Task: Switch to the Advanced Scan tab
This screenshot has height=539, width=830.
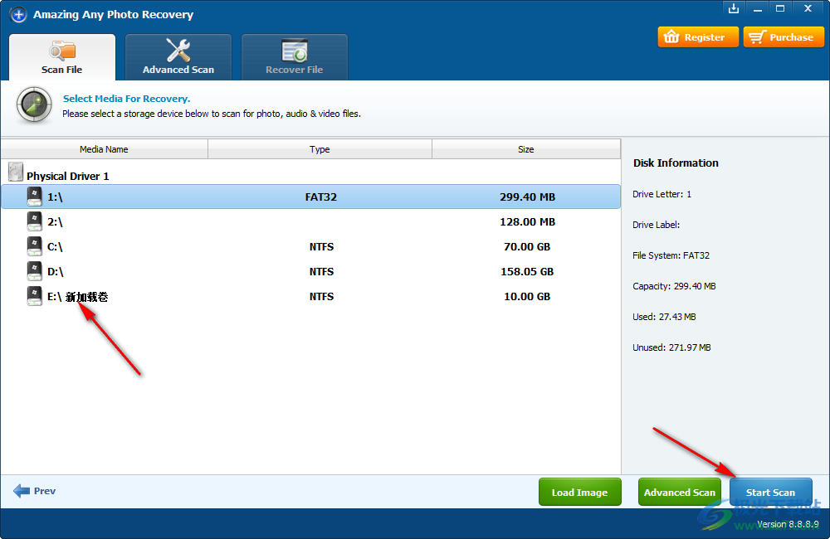Action: 178,57
